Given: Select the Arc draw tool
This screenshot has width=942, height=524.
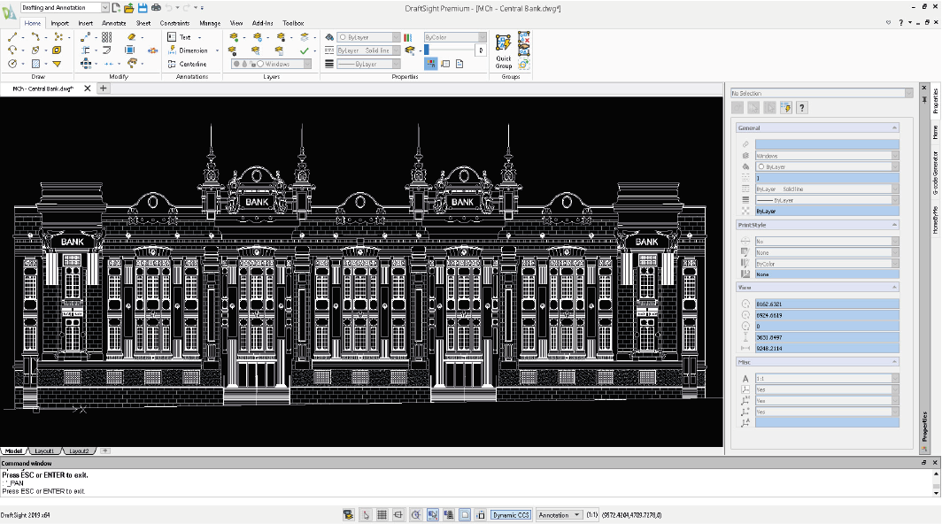Looking at the screenshot, I should pyautogui.click(x=12, y=50).
